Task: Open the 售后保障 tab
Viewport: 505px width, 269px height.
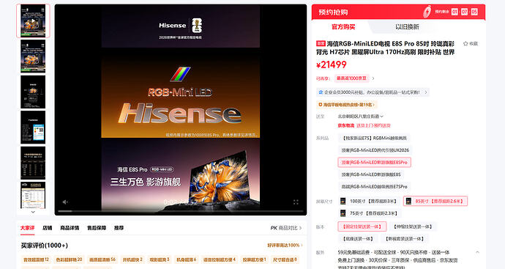Action: 97,228
